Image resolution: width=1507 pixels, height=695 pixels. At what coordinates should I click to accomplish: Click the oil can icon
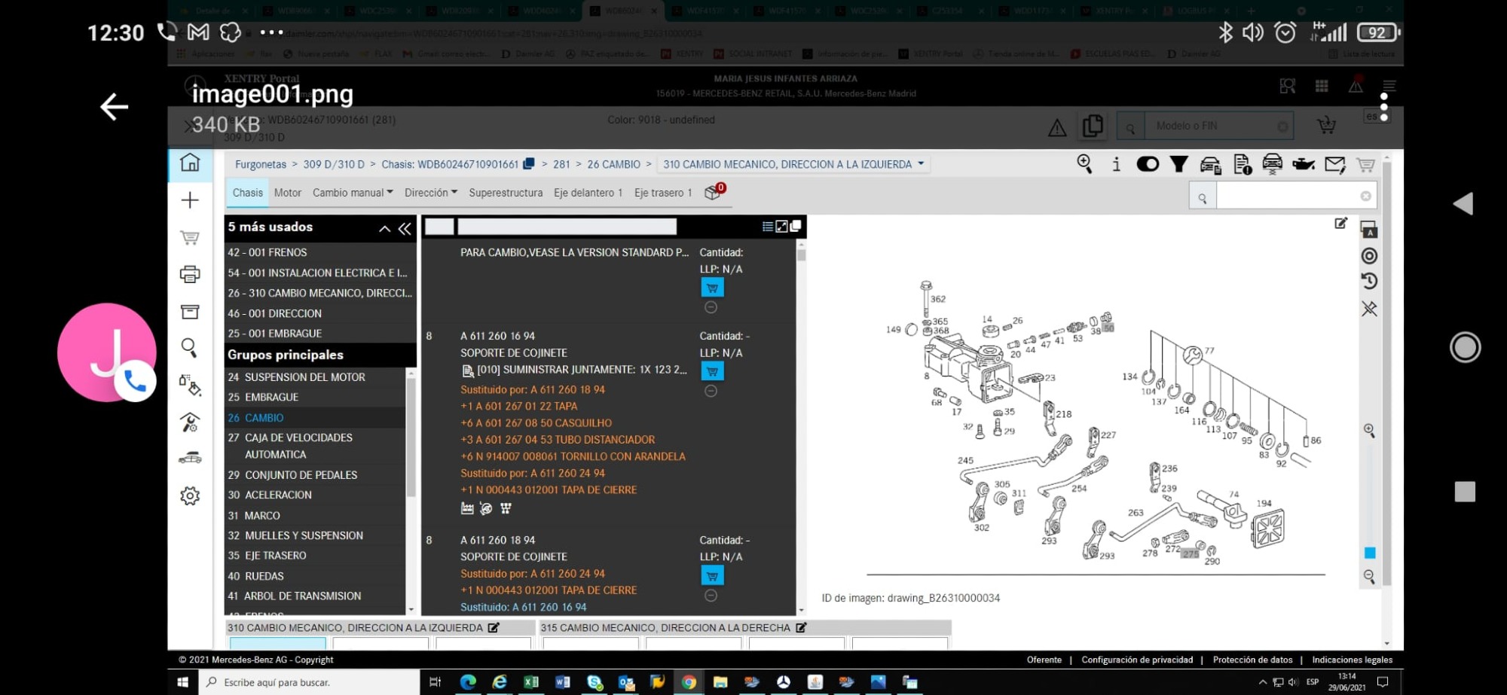coord(1304,164)
